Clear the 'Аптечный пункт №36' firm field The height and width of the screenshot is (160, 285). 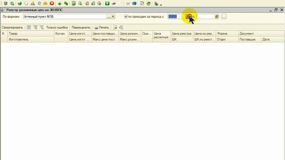113,16
